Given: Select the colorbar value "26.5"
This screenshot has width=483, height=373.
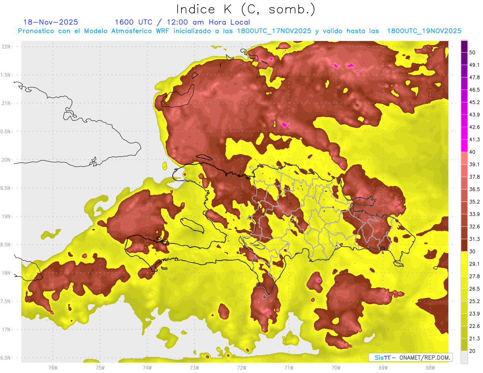Looking at the screenshot, I should coord(475,289).
